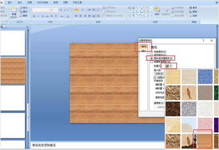Open the line spacing dropdown
Viewport: 219px width, 150px height.
pos(99,10)
